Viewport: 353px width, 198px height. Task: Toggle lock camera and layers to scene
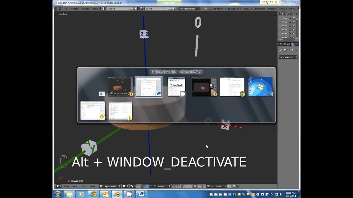coord(195,186)
